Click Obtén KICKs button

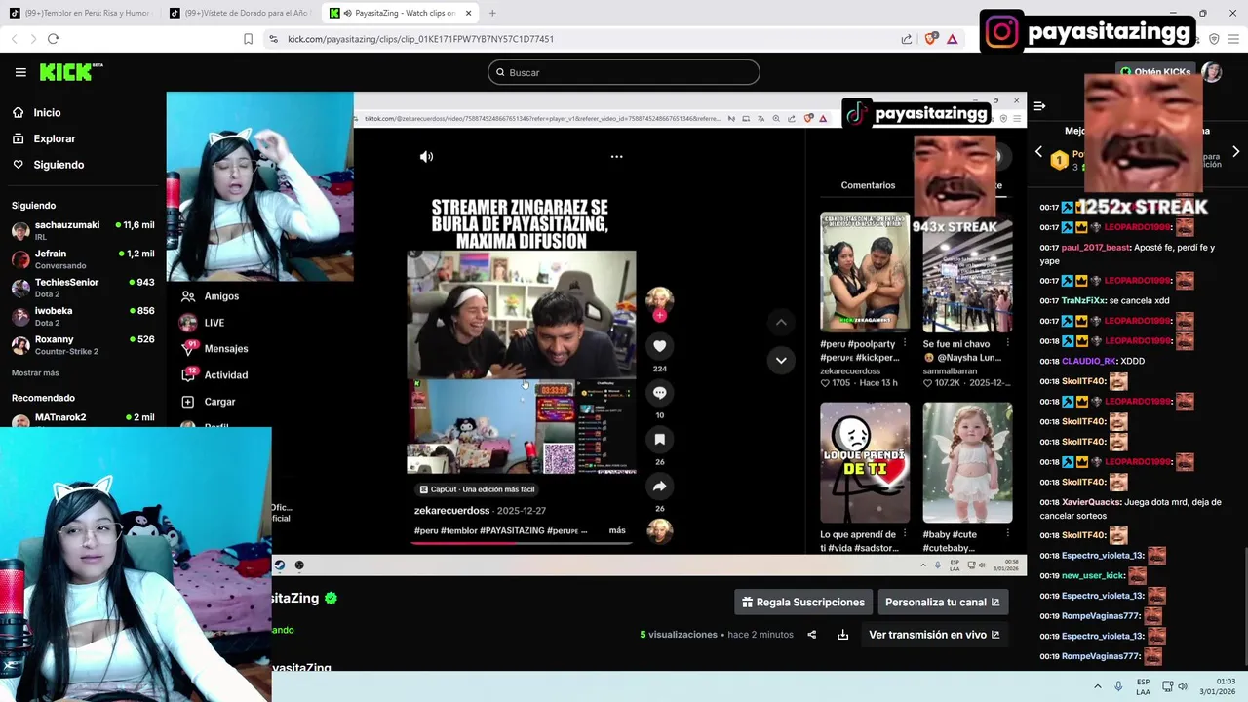[x=1155, y=72]
